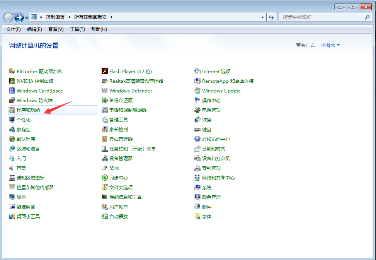Click the 控制面板 breadcrumb segment

[55, 17]
